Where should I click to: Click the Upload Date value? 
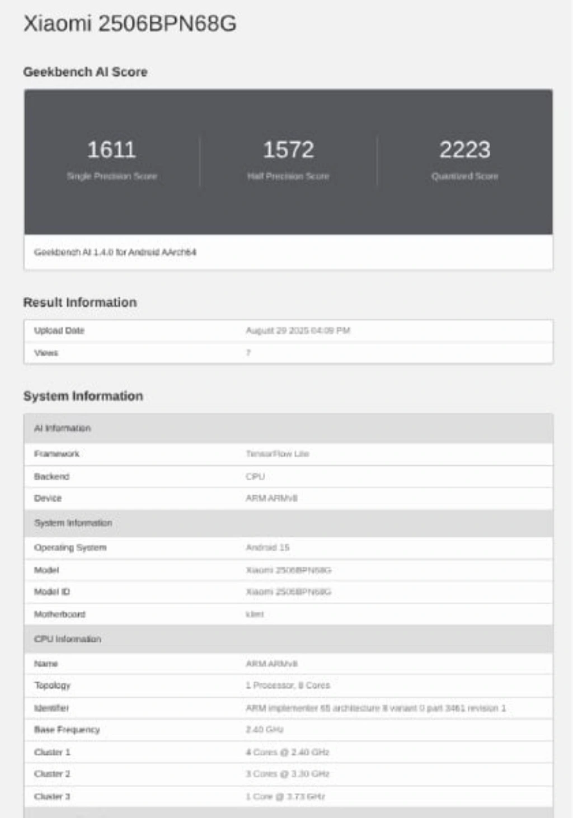(x=298, y=330)
